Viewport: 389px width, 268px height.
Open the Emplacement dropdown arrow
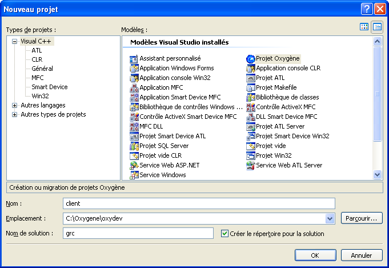(x=330, y=219)
